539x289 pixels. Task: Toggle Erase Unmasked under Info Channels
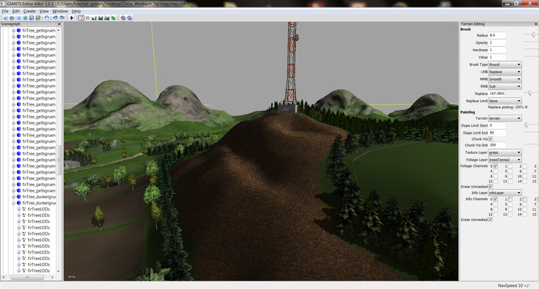coord(490,219)
